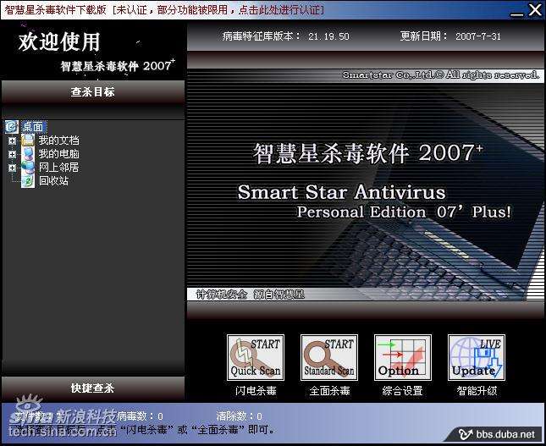
Task: Click the 我的文档 folder icon
Action: tap(28, 140)
